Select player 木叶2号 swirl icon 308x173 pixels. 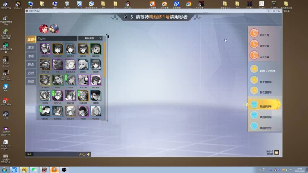[254, 44]
